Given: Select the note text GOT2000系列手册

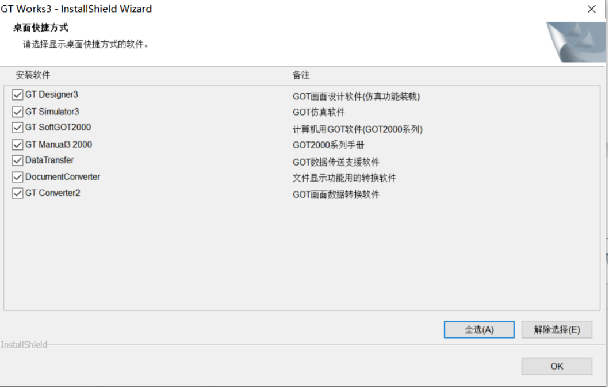Looking at the screenshot, I should point(328,145).
